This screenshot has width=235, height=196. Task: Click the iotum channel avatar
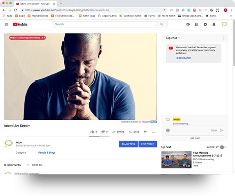(9, 143)
